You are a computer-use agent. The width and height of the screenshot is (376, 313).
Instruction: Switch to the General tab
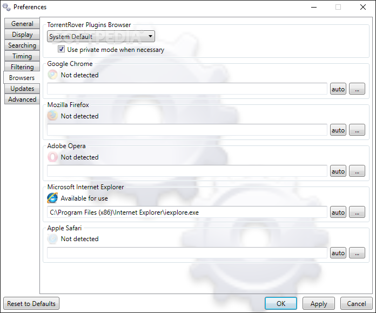pos(22,24)
